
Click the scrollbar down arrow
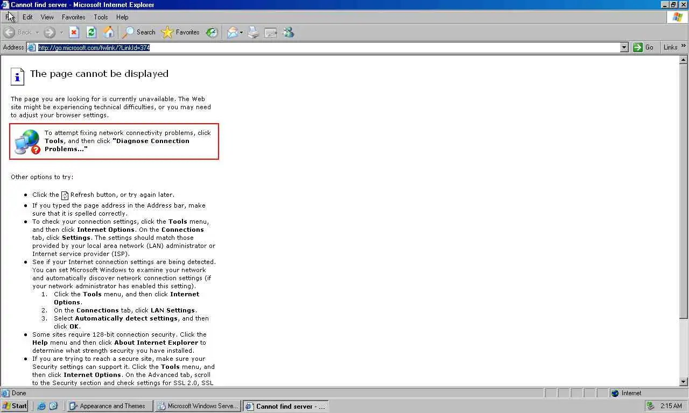(x=684, y=382)
